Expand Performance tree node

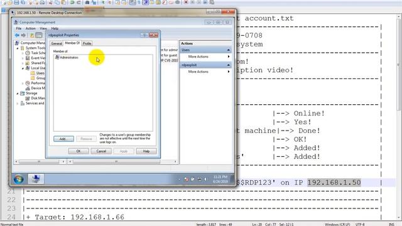(x=23, y=83)
